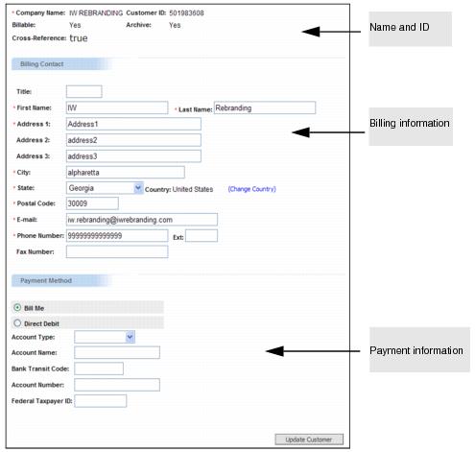Click the Postal Code field 30009

click(x=92, y=203)
